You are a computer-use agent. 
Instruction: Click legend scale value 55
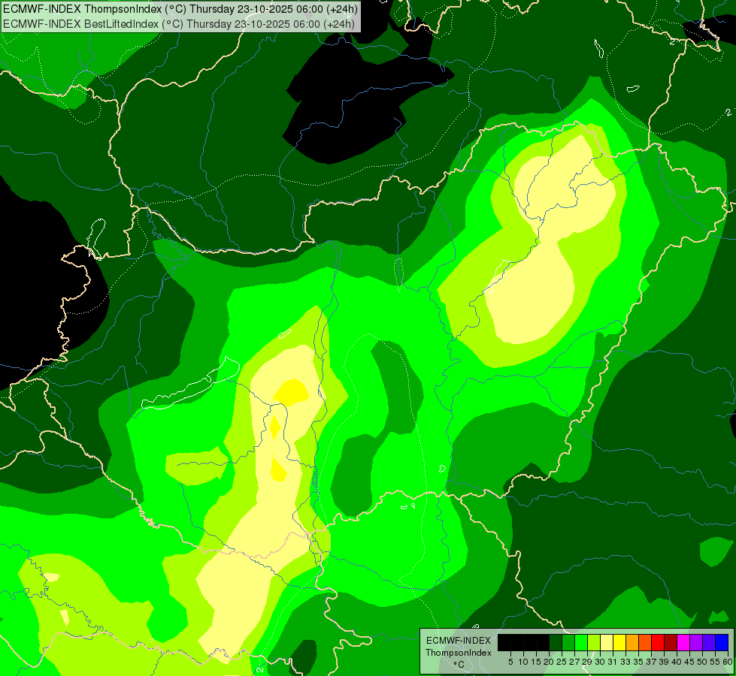tap(715, 662)
